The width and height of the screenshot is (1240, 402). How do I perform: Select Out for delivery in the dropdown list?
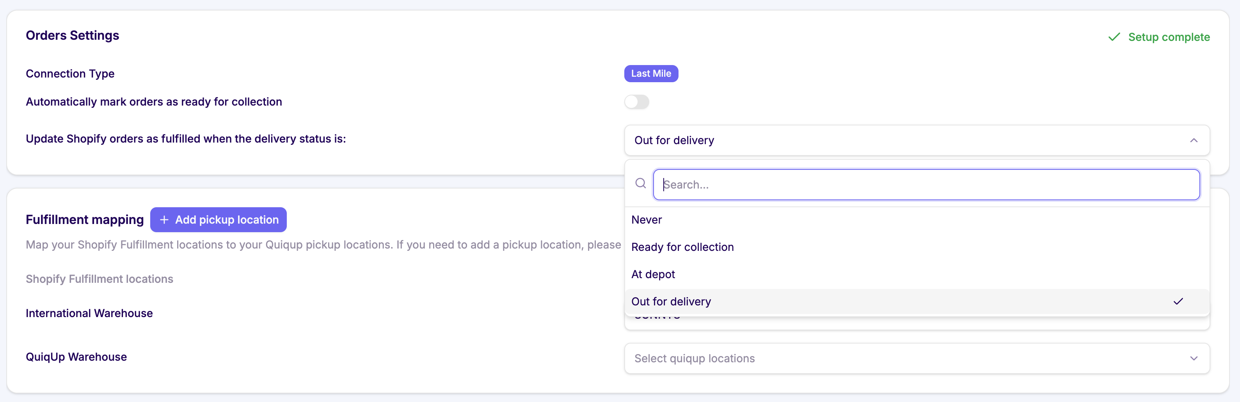[671, 301]
